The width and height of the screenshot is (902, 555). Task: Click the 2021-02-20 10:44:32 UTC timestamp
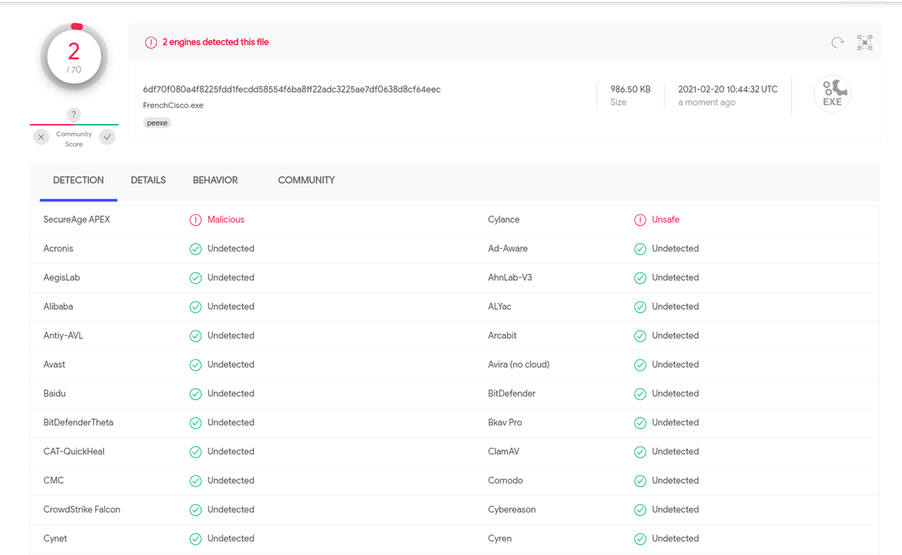click(x=728, y=89)
